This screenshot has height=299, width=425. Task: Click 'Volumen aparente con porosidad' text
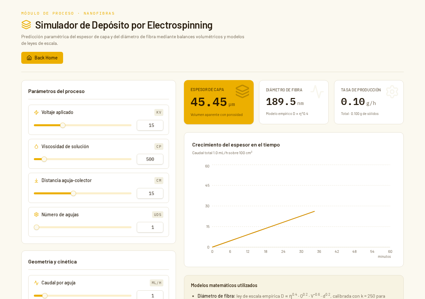coord(216,115)
